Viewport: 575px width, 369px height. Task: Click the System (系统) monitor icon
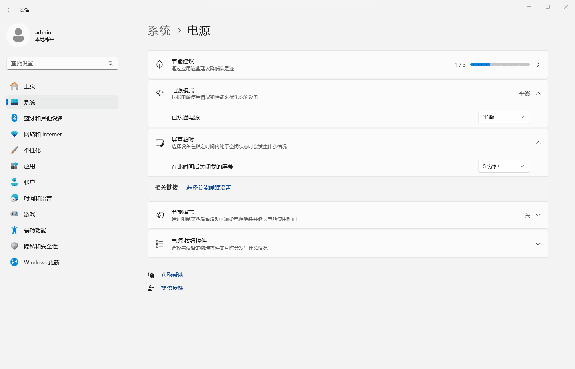[x=14, y=102]
